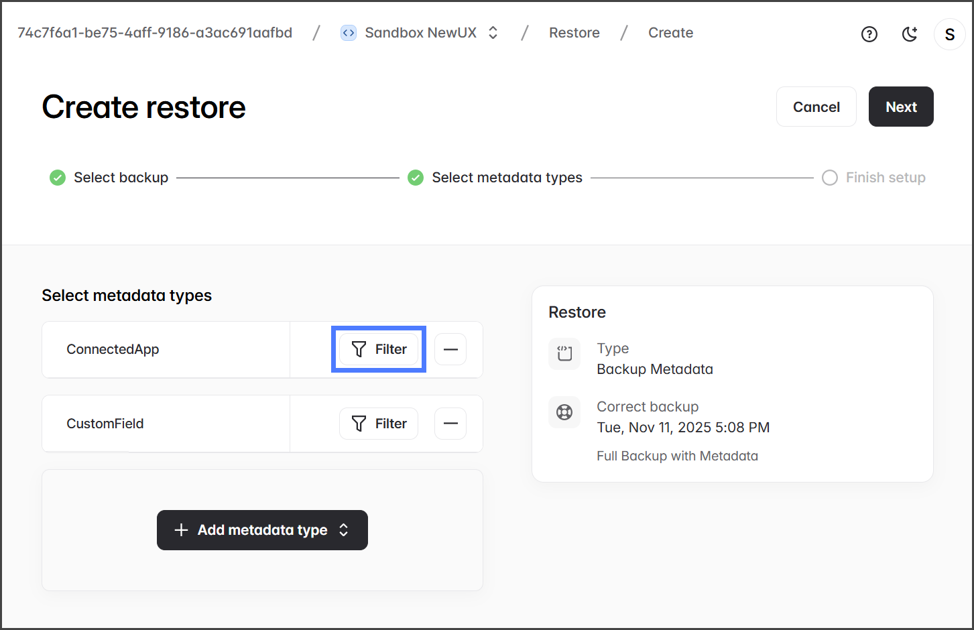Click the Correct backup lifebuoy icon
This screenshot has height=630, width=974.
(564, 412)
